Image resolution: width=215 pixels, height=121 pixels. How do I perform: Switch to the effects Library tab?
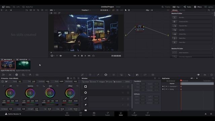coord(175,10)
